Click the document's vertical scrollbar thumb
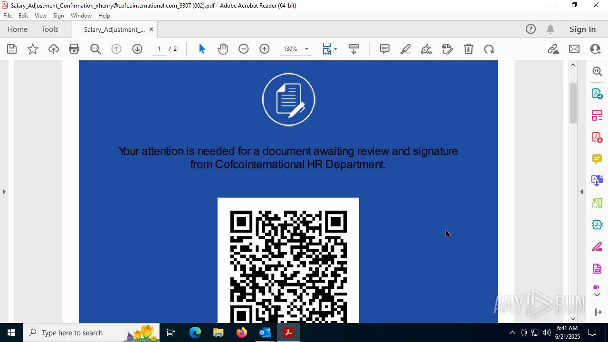Viewport: 608px width, 342px height. 573,103
